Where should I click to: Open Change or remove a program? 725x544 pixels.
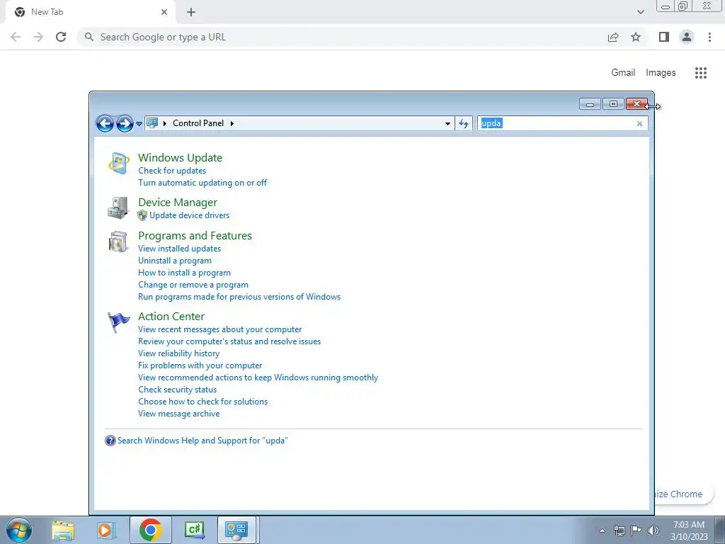click(x=193, y=285)
